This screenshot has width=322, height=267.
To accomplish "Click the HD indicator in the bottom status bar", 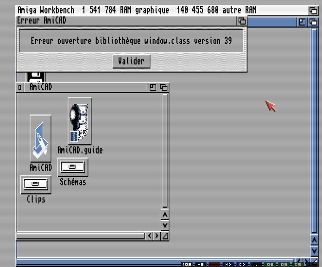I will [x=228, y=264].
